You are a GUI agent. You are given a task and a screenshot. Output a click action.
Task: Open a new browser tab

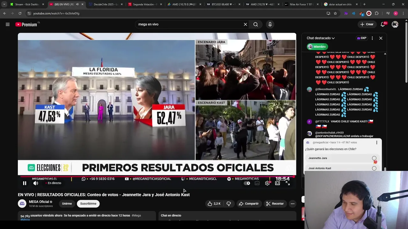click(364, 4)
